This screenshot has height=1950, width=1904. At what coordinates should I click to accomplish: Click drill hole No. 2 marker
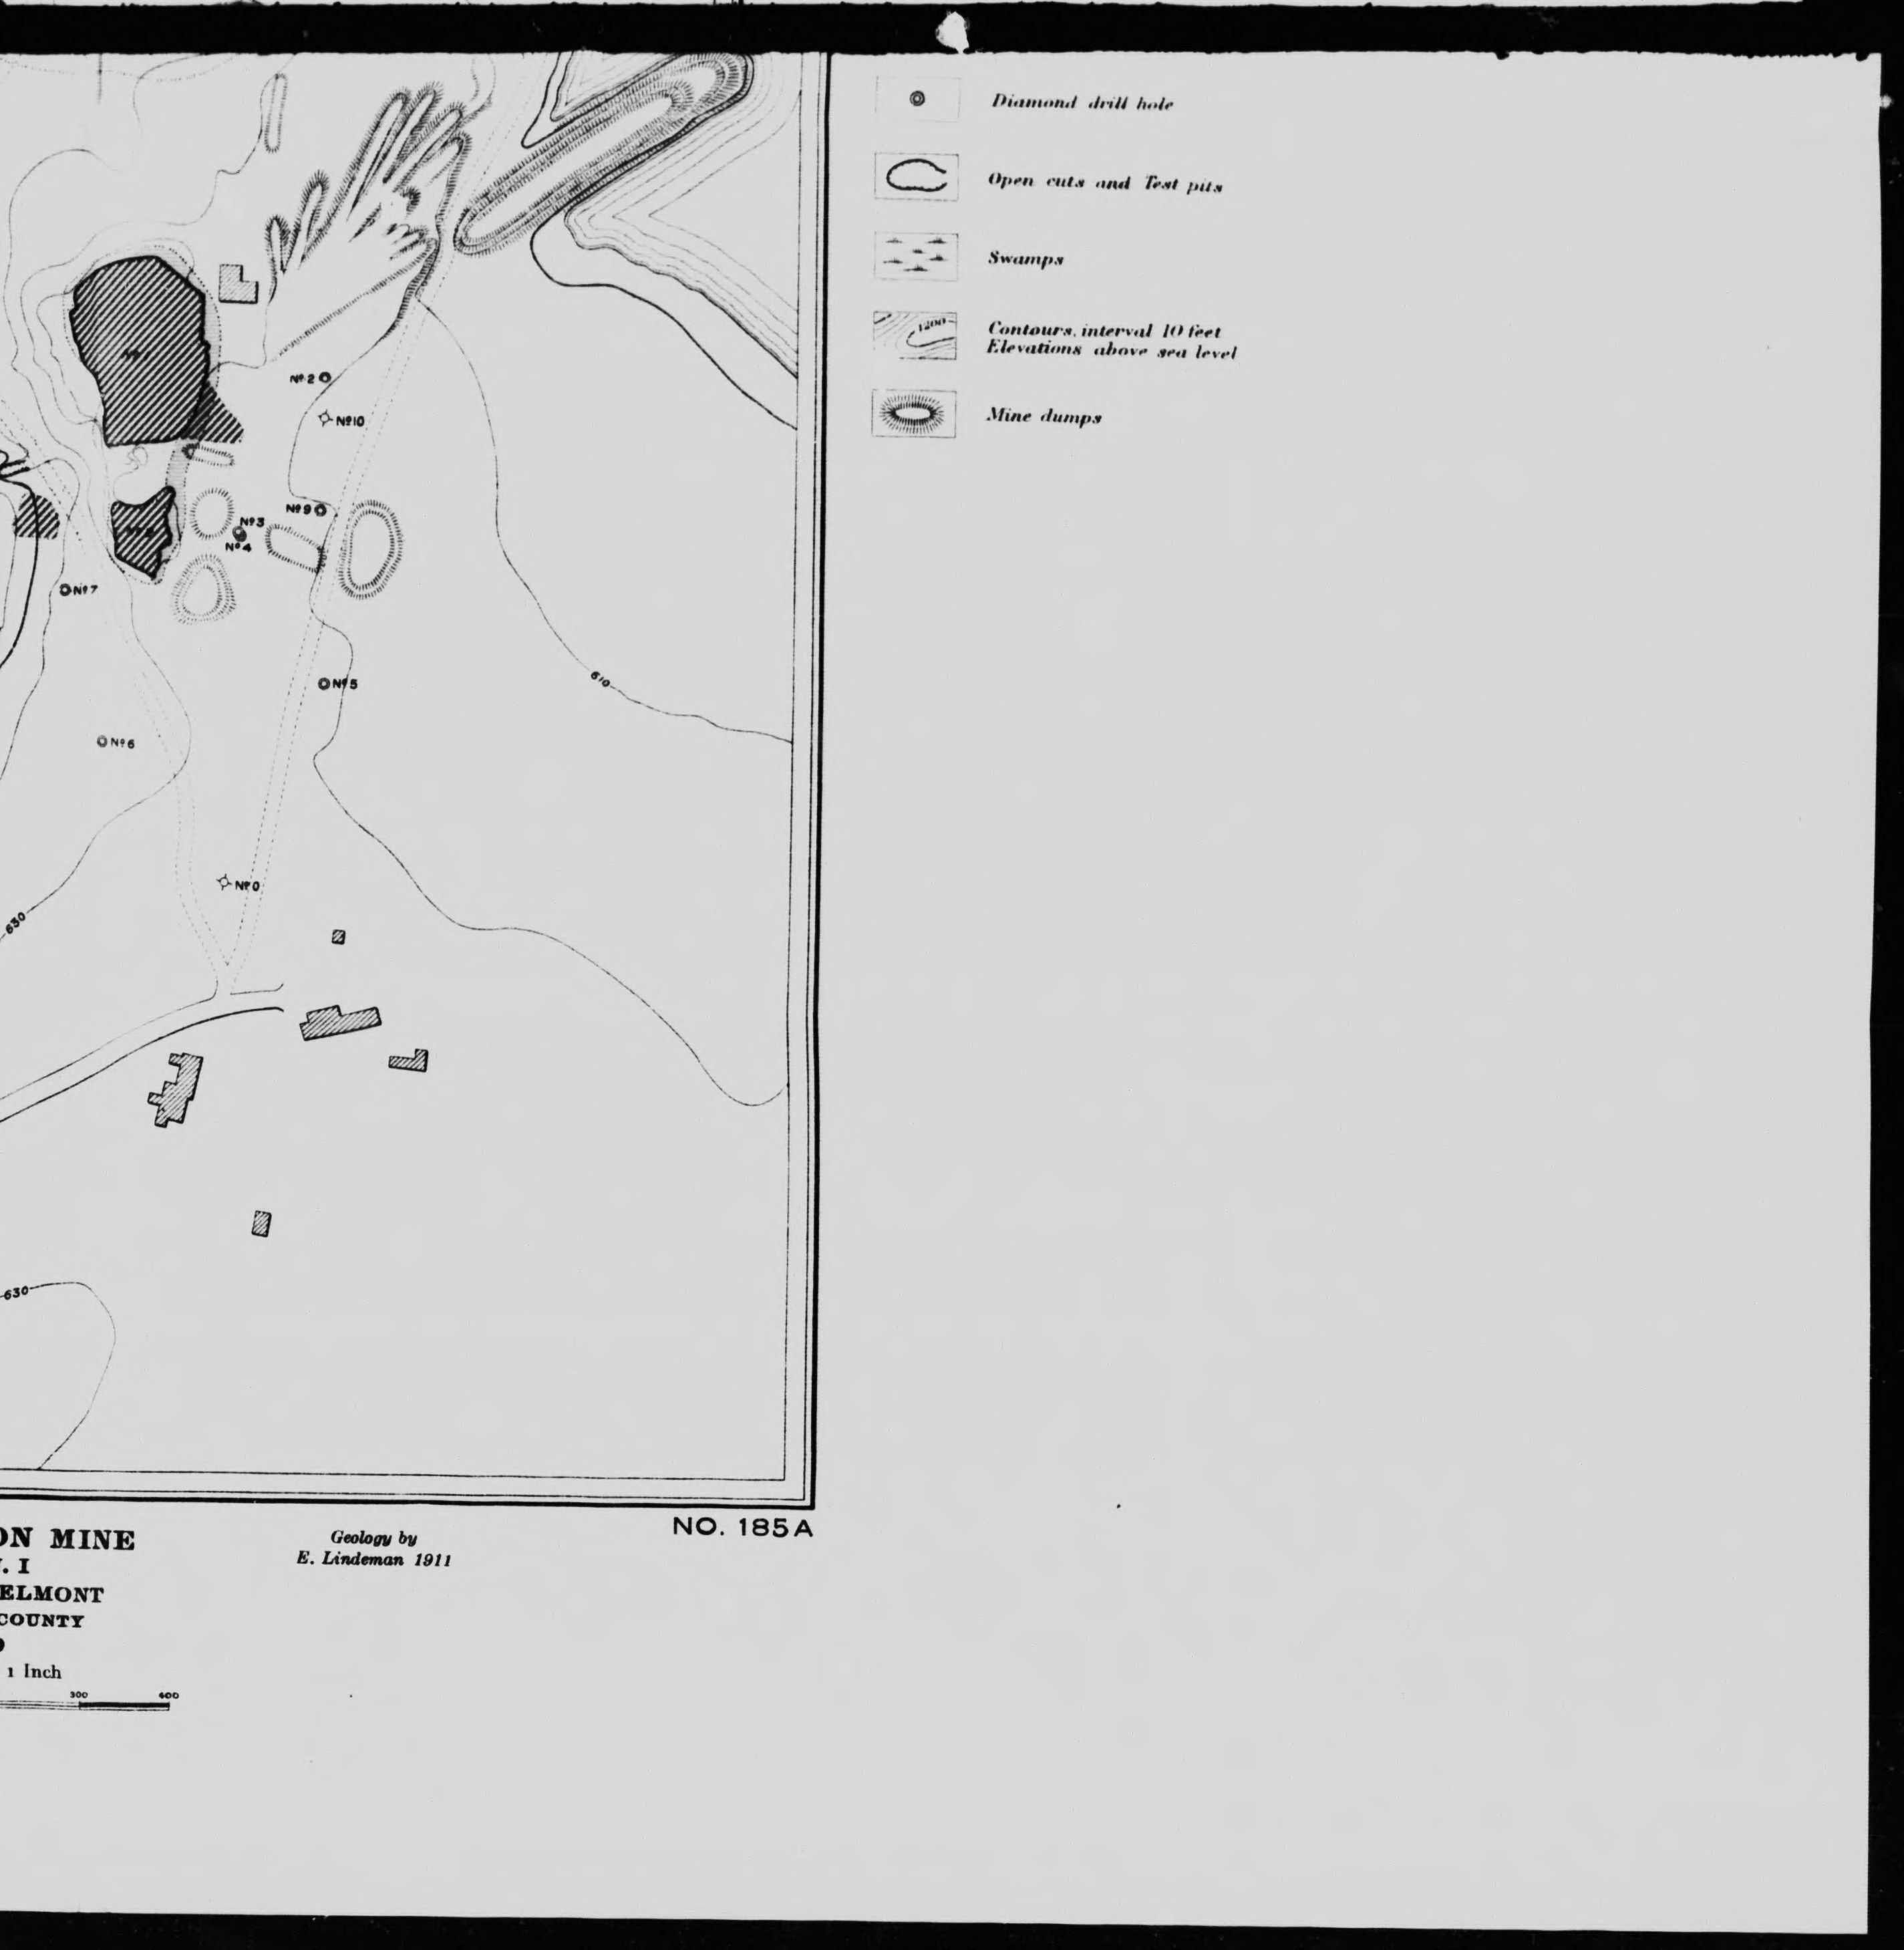point(326,378)
